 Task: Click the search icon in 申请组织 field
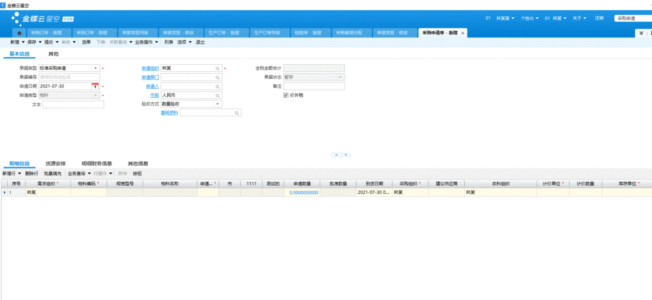(218, 68)
